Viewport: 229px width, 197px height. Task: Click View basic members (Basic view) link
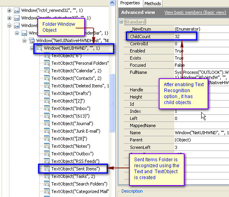(x=195, y=12)
